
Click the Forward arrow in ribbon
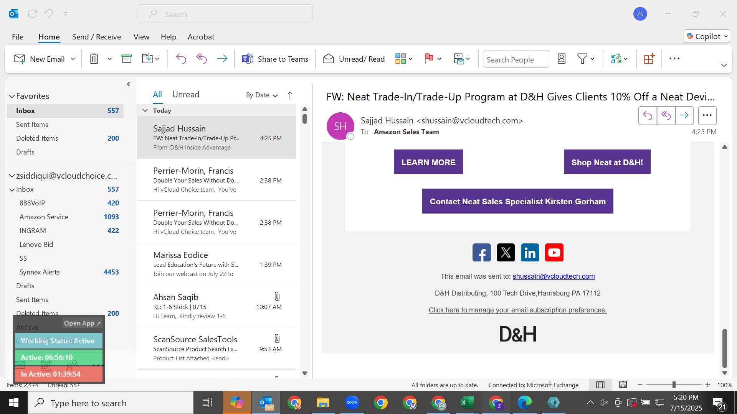tap(222, 59)
